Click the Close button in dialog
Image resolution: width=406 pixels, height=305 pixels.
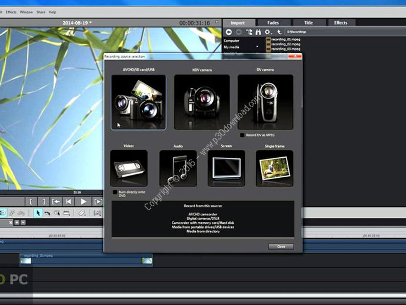tap(281, 247)
